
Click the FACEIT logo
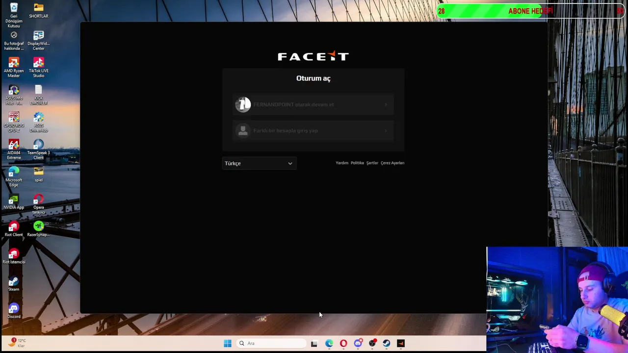(x=313, y=56)
